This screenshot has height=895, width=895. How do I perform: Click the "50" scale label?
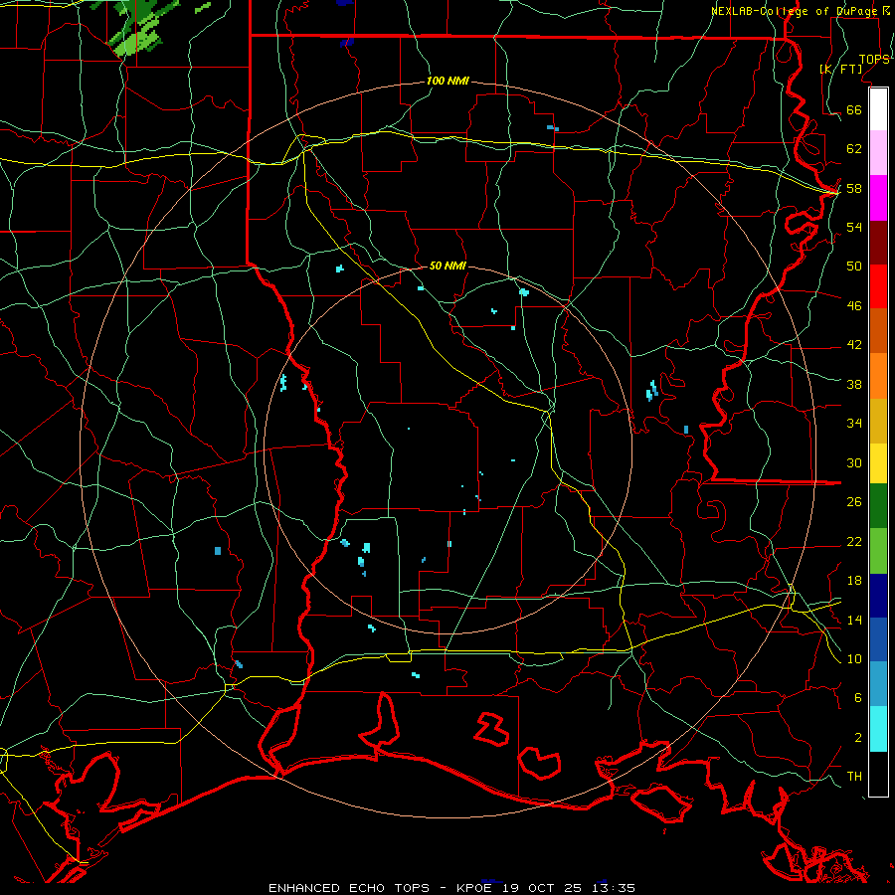[x=854, y=267]
